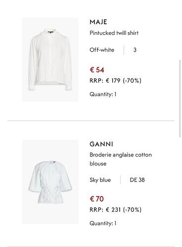
Task: Click the RRP € 179 (-70%) text
Action: coord(115,81)
